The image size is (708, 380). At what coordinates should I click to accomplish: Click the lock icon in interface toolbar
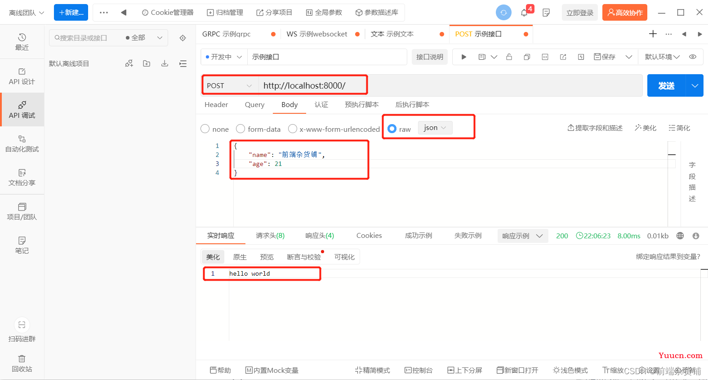[x=509, y=57]
